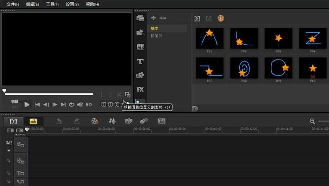Open the record/capture option film reel icon
Image resolution: width=329 pixels, height=186 pixels.
(95, 121)
